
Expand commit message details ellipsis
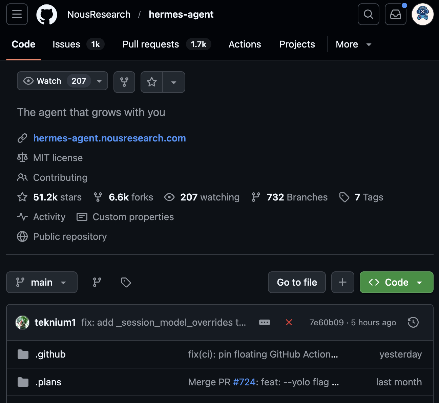(x=265, y=322)
